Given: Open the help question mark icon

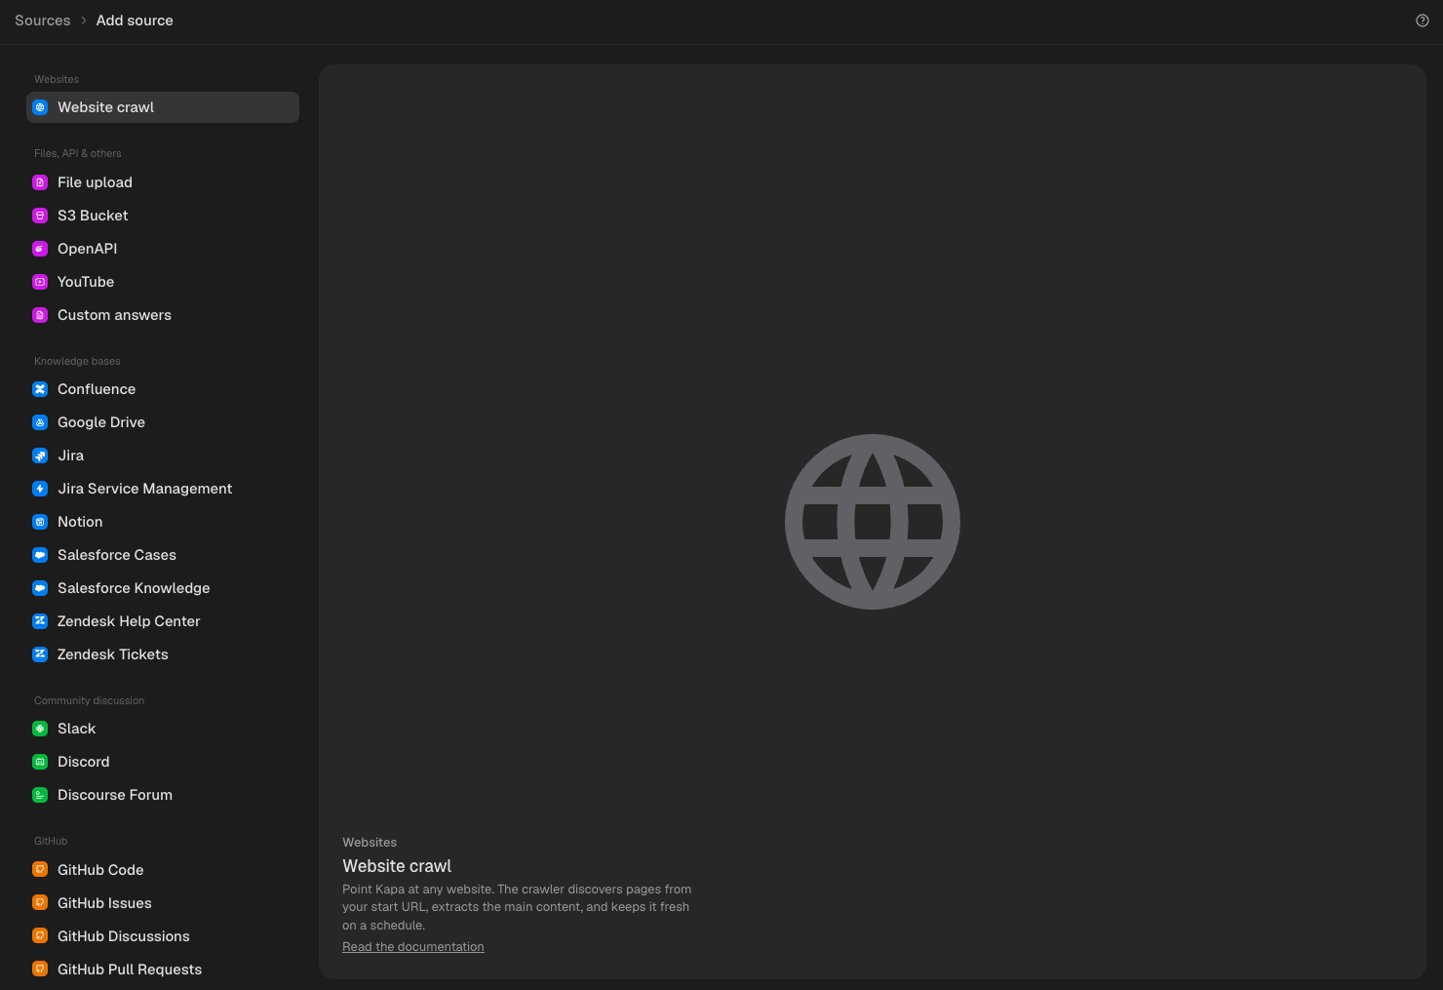Looking at the screenshot, I should 1423,20.
